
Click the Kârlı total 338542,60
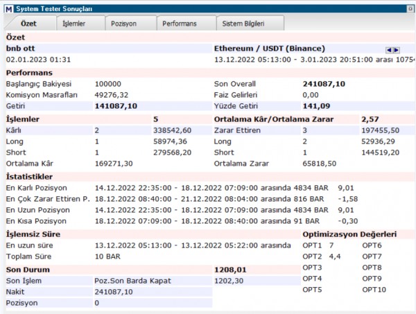(x=172, y=130)
